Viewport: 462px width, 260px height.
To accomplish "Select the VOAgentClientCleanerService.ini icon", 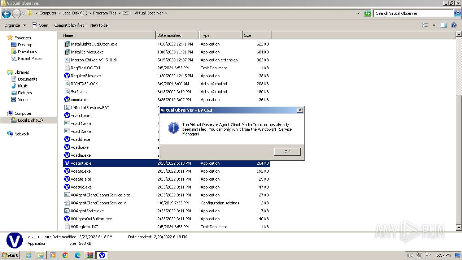I will (x=67, y=203).
